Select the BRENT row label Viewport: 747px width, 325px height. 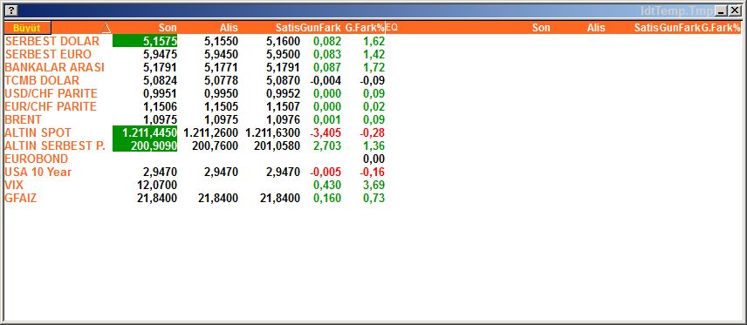pos(24,119)
